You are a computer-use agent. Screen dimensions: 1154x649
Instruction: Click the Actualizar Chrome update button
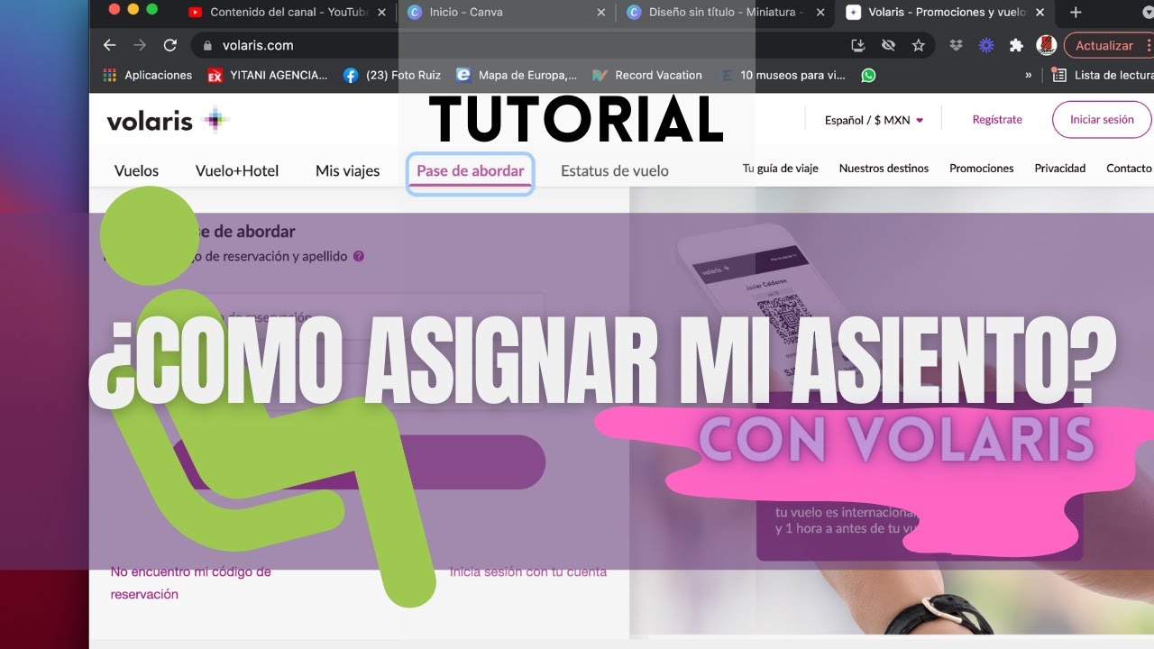[x=1109, y=45]
